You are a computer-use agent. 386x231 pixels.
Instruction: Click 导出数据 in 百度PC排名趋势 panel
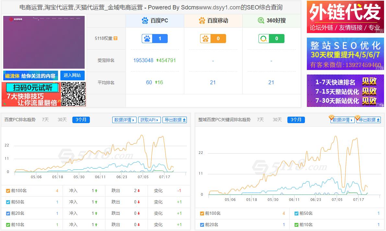[x=175, y=120]
